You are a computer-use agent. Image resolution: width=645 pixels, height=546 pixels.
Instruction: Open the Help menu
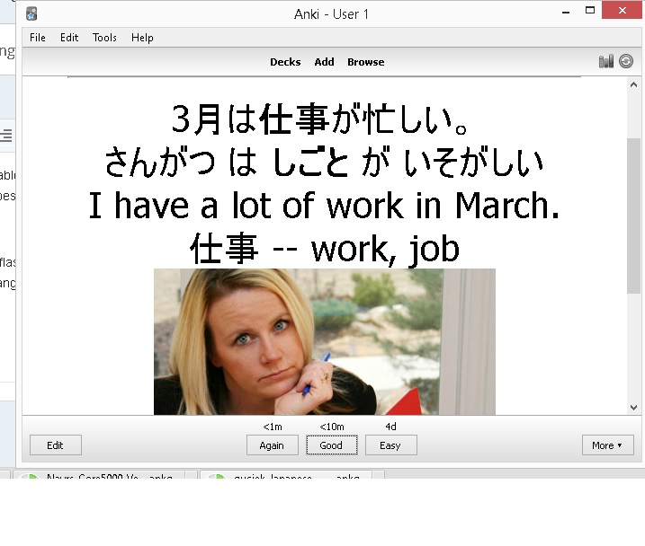142,38
